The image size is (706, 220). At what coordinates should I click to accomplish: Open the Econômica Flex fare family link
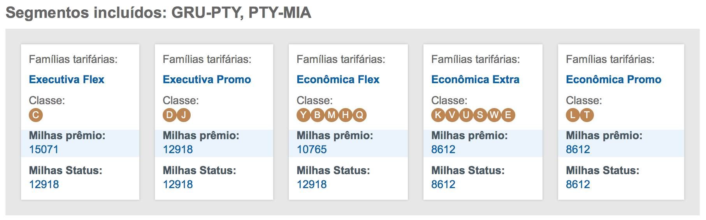coord(338,80)
